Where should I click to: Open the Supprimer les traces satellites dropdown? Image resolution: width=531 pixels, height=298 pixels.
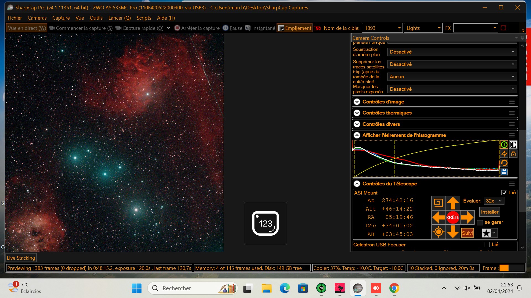click(x=452, y=64)
